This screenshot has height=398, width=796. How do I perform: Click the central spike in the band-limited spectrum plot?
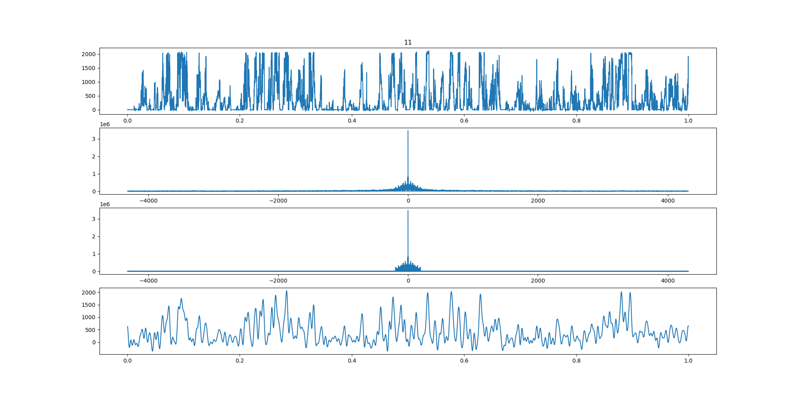pyautogui.click(x=408, y=241)
